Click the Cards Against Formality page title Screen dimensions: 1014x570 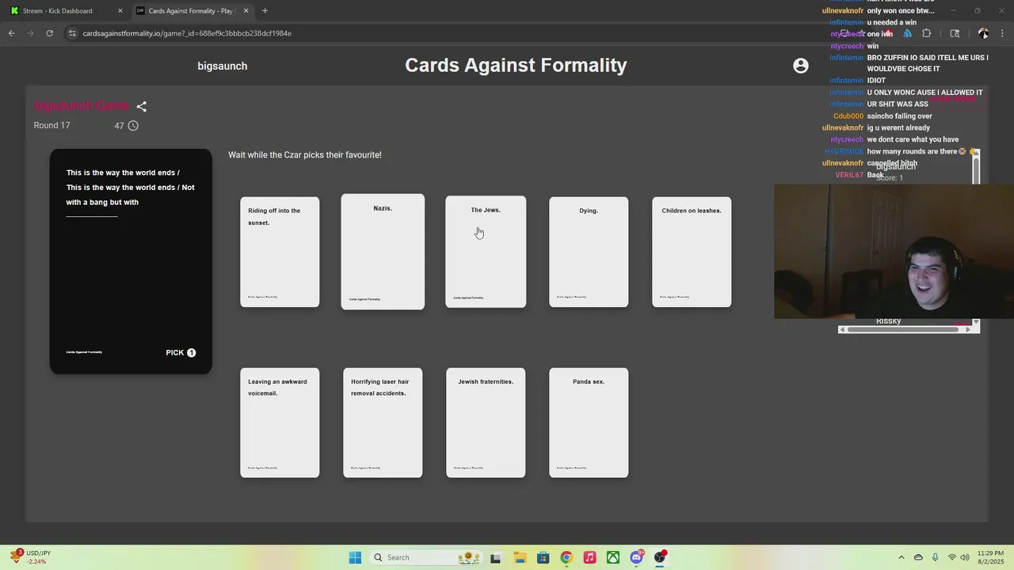tap(516, 65)
